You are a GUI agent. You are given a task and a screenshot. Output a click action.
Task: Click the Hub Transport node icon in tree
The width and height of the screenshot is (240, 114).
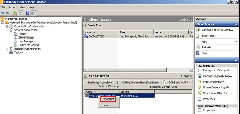point(16,41)
